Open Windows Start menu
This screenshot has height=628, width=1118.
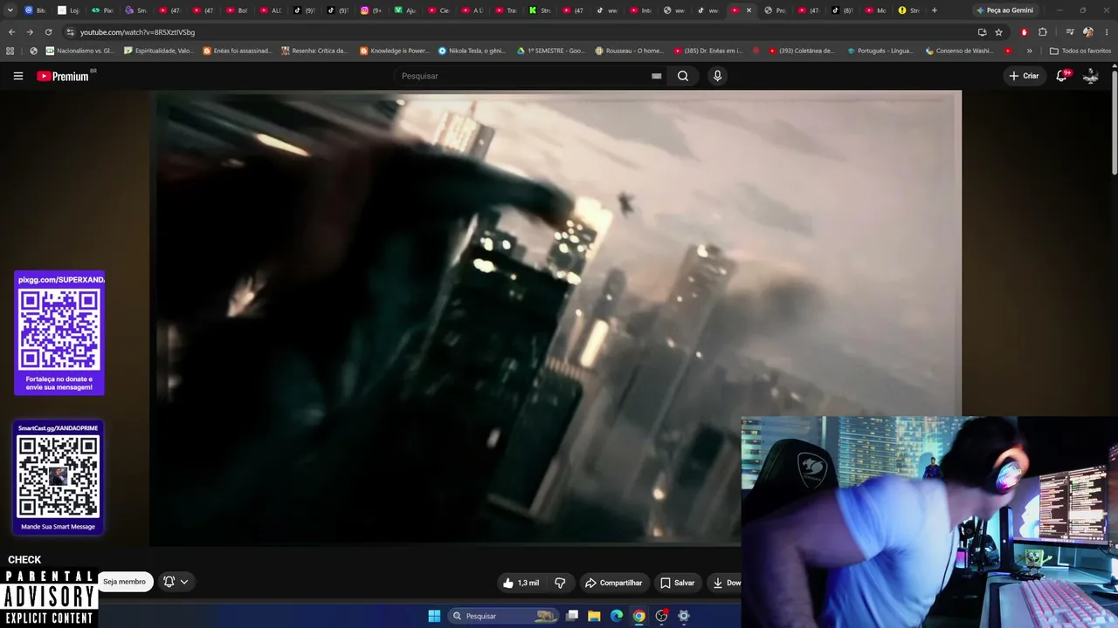(434, 616)
